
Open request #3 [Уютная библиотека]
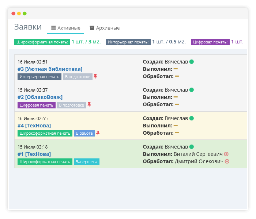point(50,69)
